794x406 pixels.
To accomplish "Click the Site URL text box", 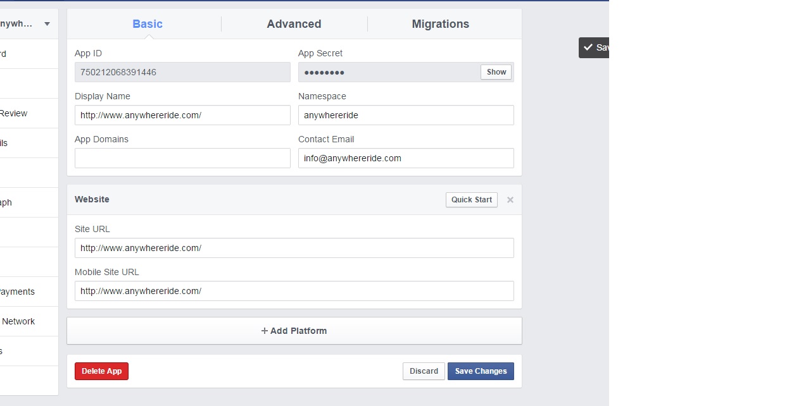I will [x=294, y=248].
